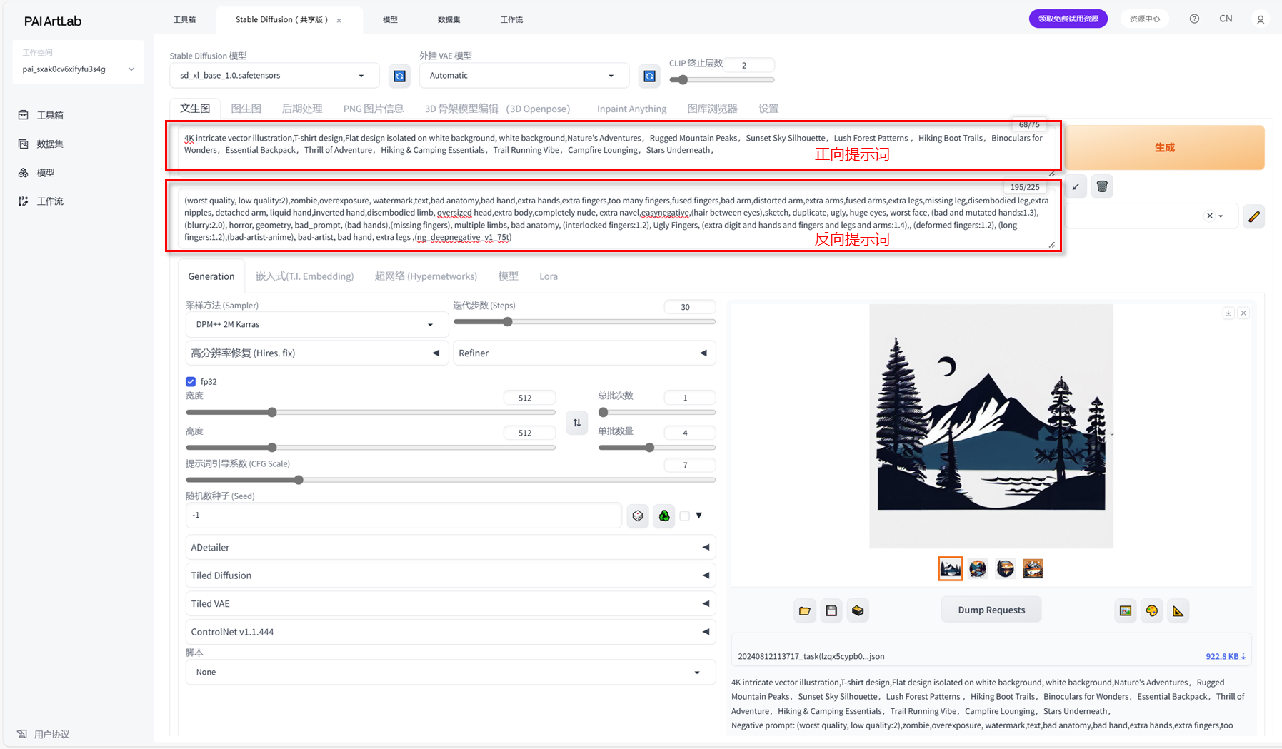Expand the Refiner section
Image resolution: width=1282 pixels, height=749 pixels.
[x=584, y=353]
